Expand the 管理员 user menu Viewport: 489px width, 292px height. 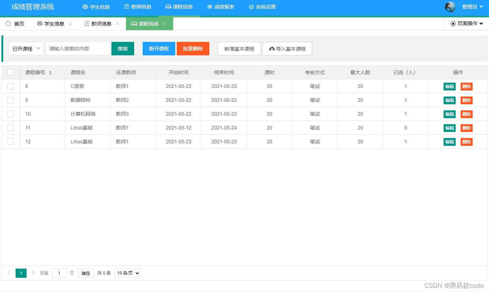(473, 7)
